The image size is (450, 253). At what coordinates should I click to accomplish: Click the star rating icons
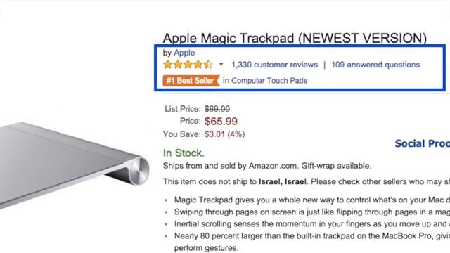[188, 65]
